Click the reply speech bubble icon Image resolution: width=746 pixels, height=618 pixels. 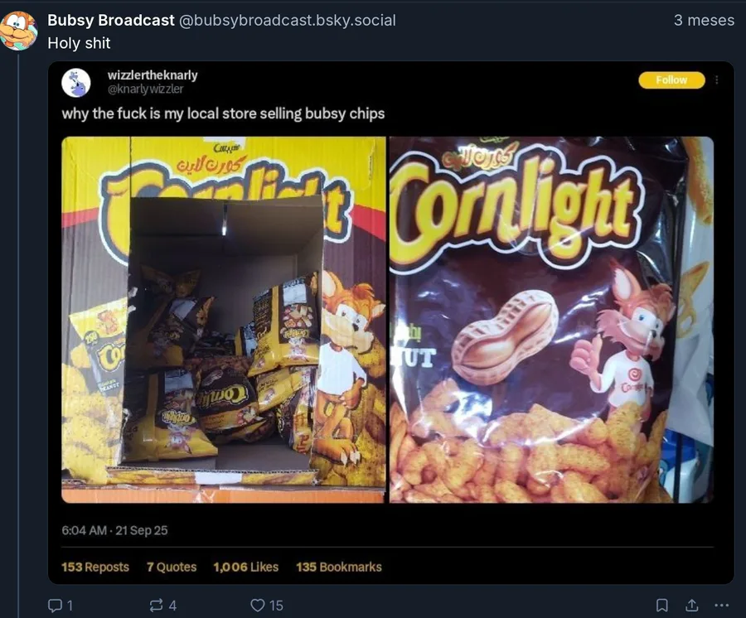(55, 606)
